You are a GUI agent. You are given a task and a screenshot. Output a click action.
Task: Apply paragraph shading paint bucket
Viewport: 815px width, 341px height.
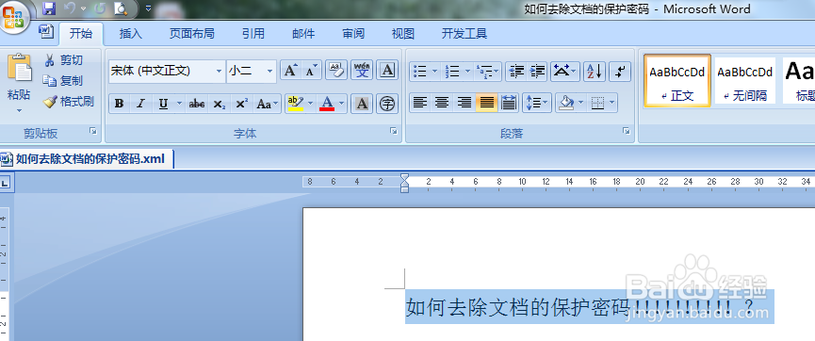565,103
